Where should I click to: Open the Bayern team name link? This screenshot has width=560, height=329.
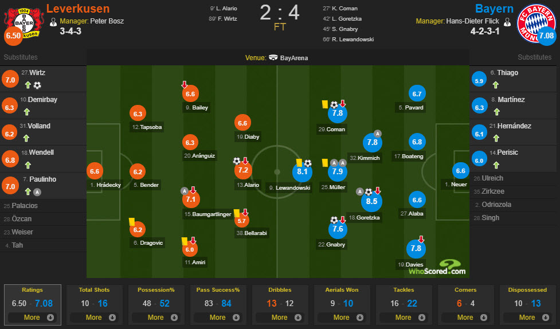[494, 9]
